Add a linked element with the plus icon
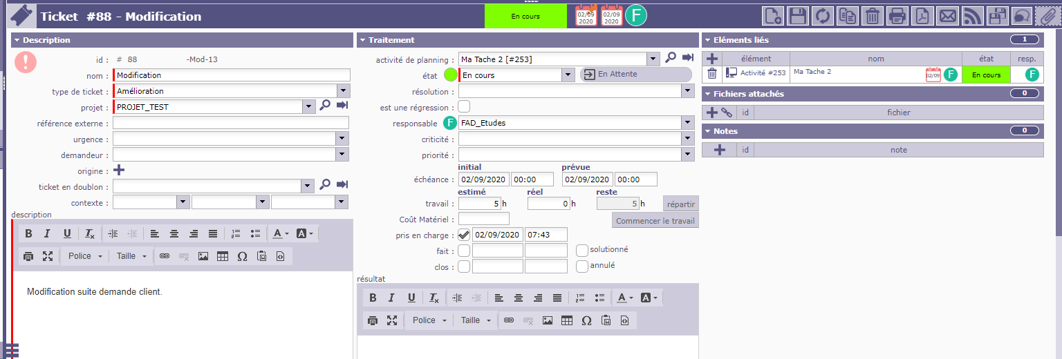Viewport: 1062px width, 359px height. point(712,59)
